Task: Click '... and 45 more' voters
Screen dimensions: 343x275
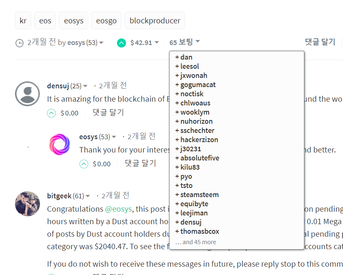Action: pos(196,242)
